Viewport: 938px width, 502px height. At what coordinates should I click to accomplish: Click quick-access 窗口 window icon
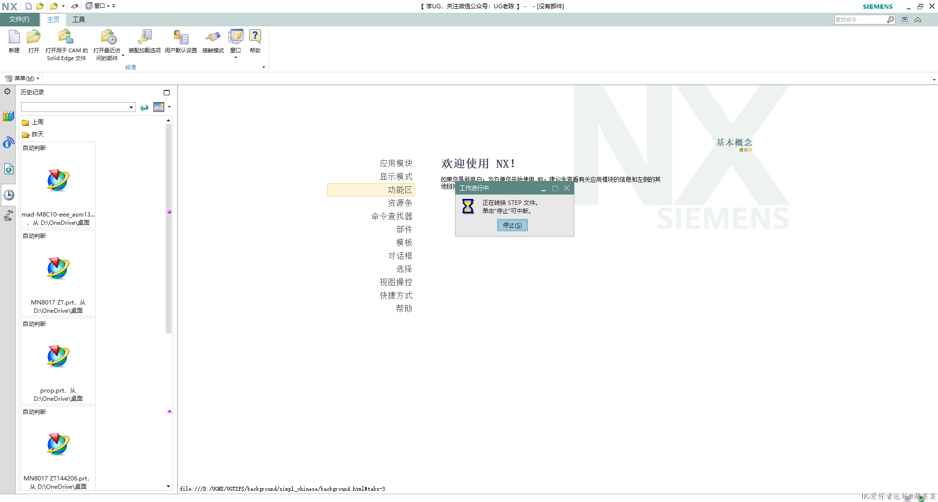pyautogui.click(x=89, y=6)
